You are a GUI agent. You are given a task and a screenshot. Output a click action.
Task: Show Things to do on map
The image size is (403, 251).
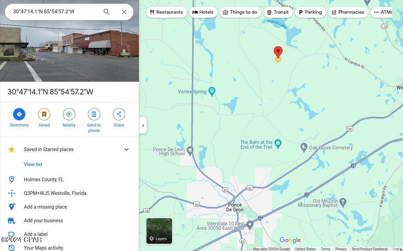pyautogui.click(x=240, y=12)
